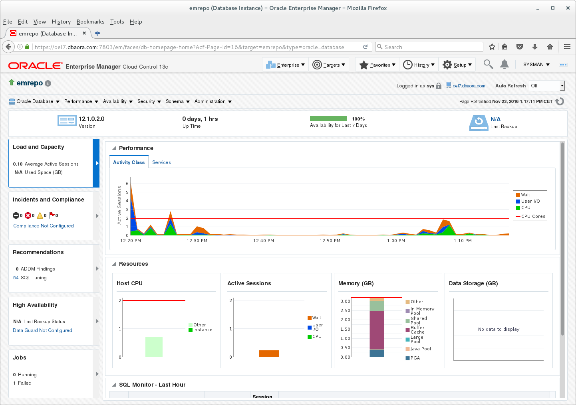Click the Enterprise Manager search magnifier icon

[x=488, y=64]
